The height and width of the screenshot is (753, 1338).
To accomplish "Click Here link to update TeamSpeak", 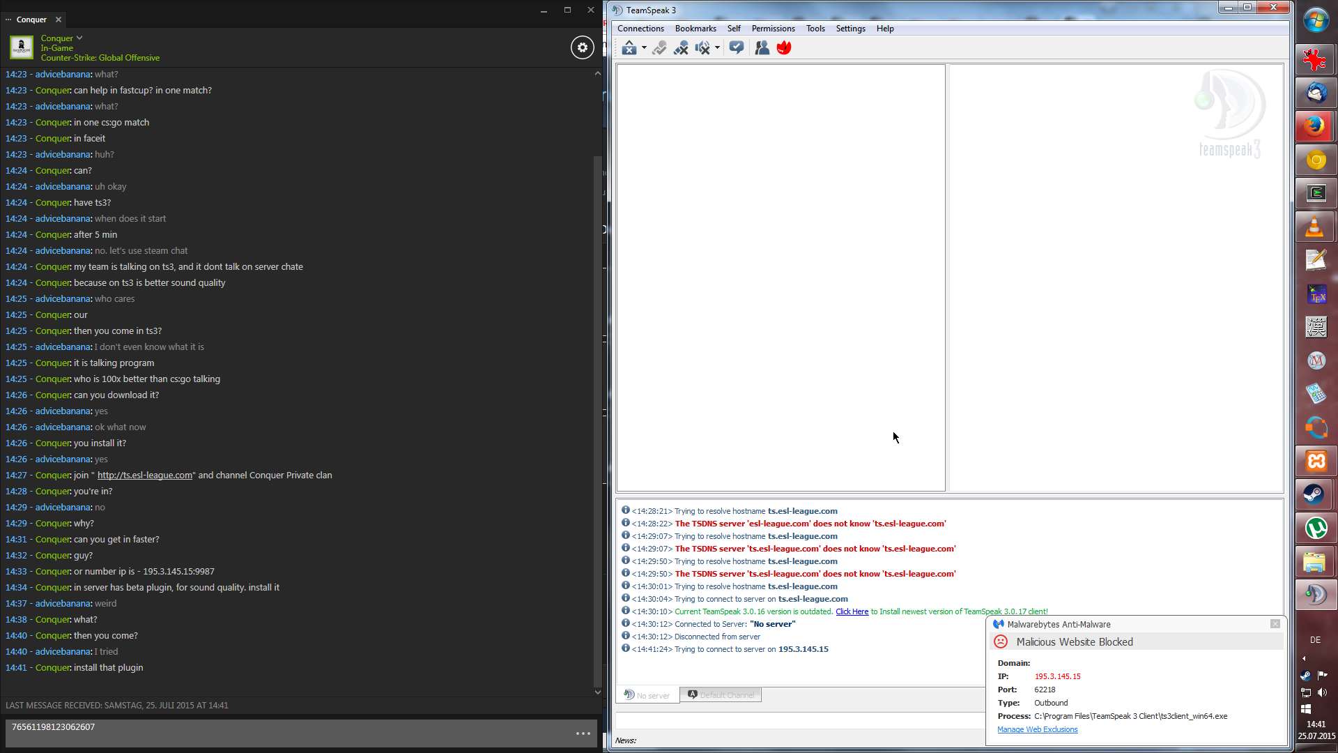I will click(852, 611).
